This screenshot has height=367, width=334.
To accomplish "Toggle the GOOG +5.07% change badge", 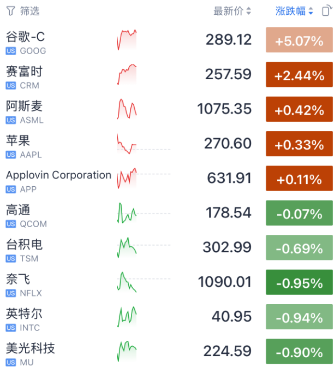I will point(299,40).
